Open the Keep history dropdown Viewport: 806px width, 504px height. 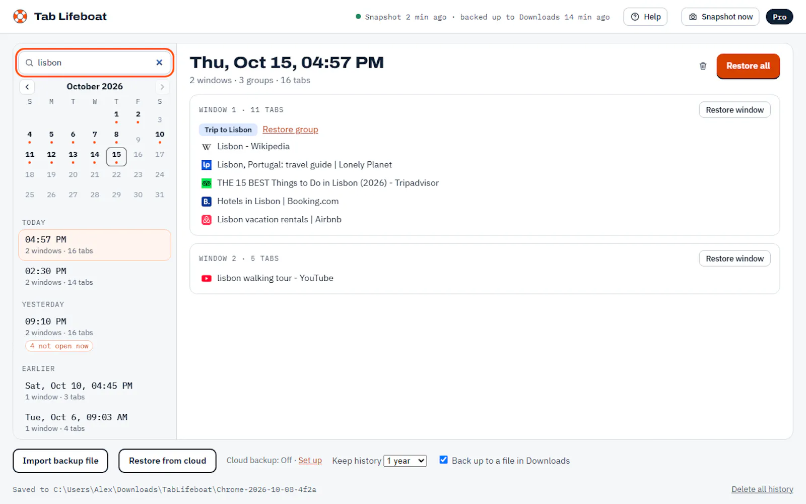[405, 461]
